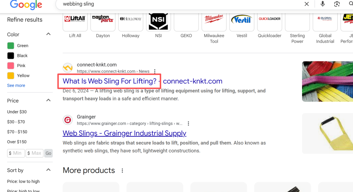
Task: Open More products options menu
Action: pyautogui.click(x=122, y=171)
